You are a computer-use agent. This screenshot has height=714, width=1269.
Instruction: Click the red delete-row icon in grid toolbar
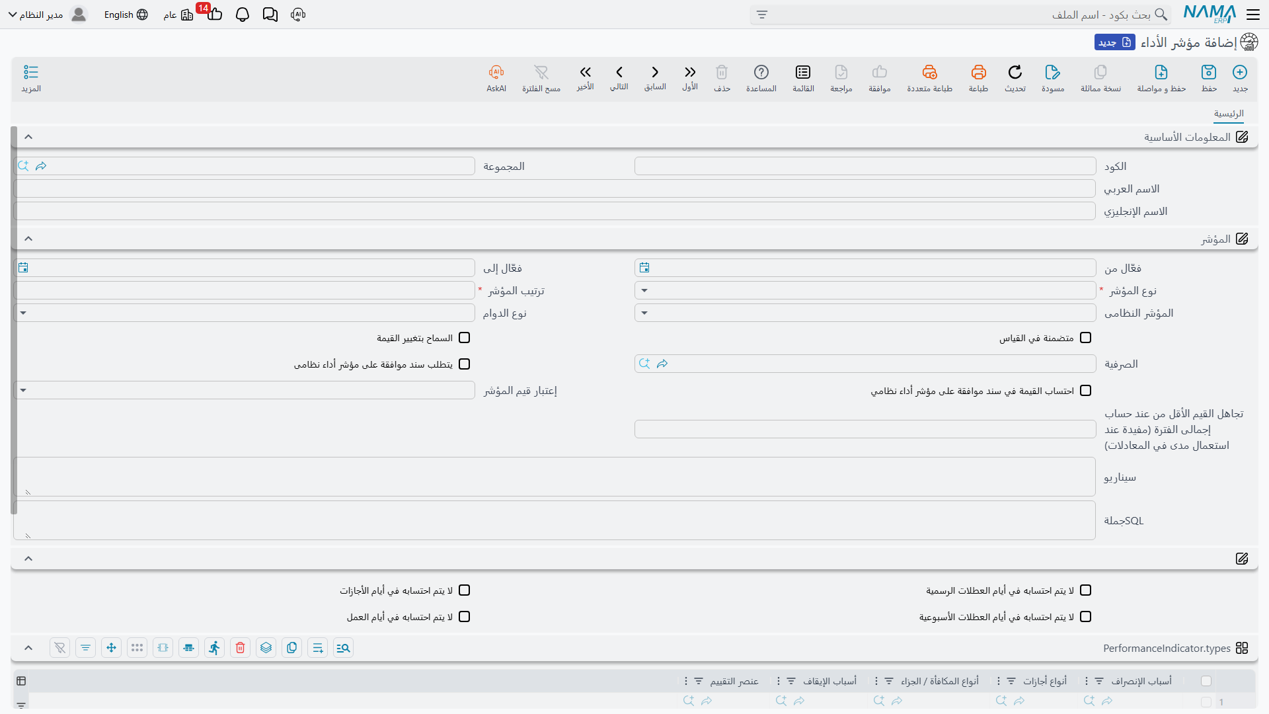point(241,648)
